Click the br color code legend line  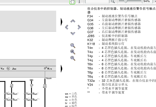tap(71, 103)
